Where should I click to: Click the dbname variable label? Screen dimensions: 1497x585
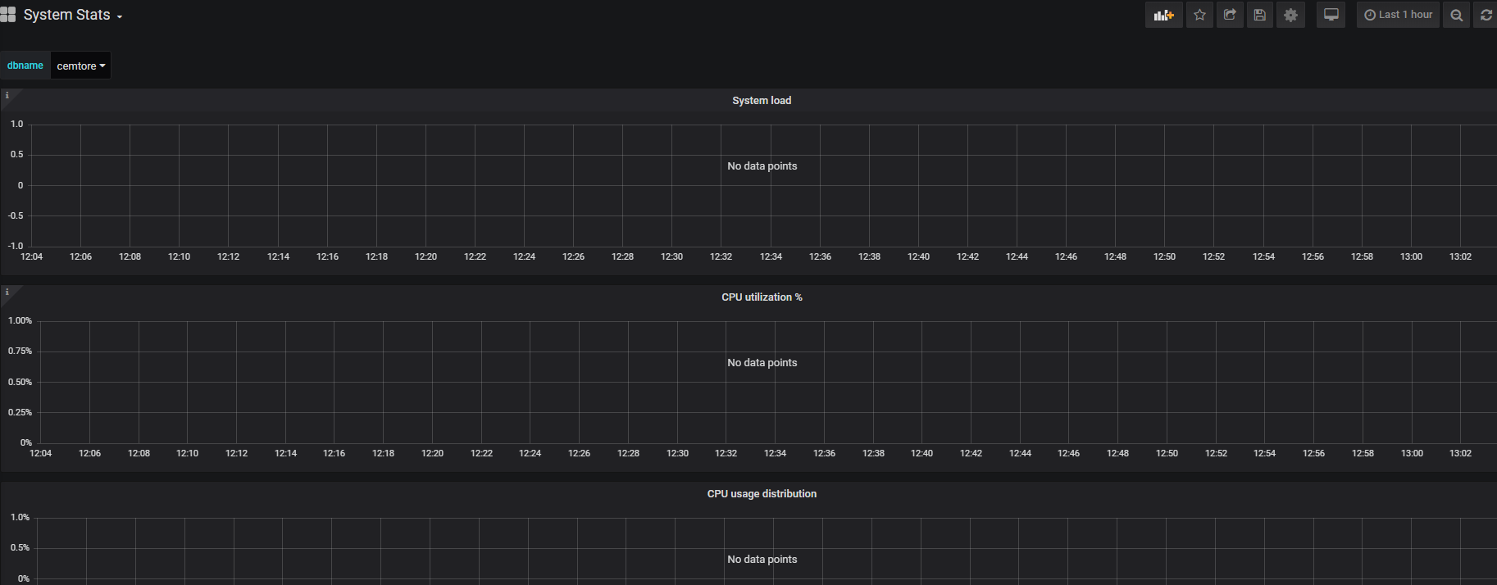25,66
